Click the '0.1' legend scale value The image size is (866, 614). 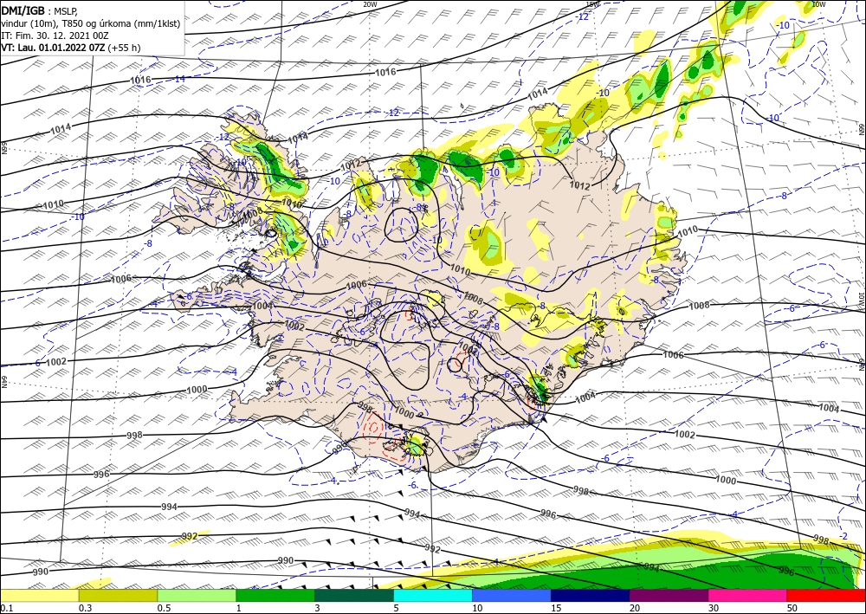[6, 608]
